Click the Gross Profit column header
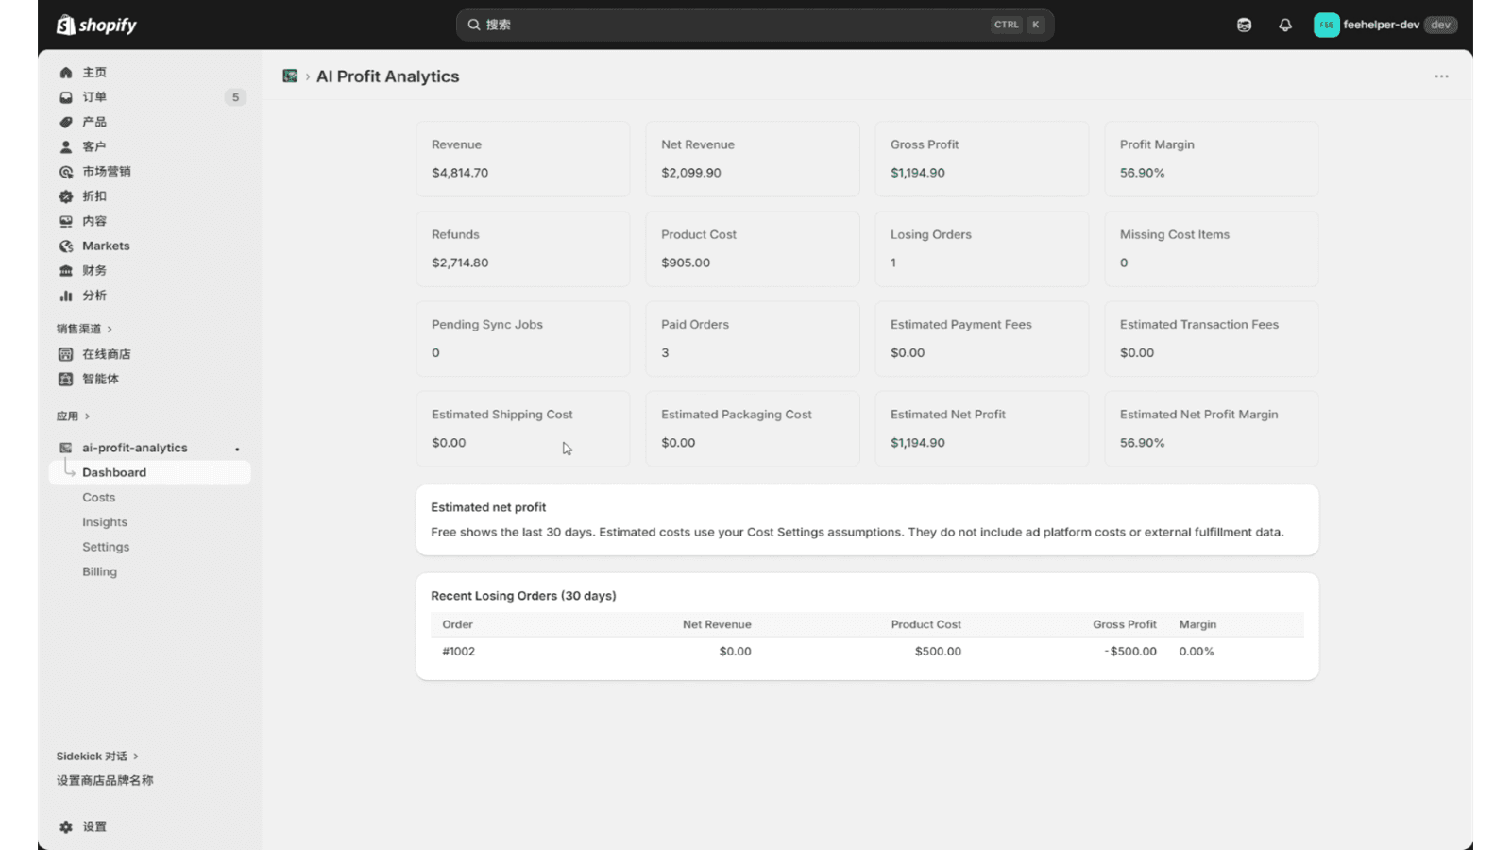 point(1125,624)
